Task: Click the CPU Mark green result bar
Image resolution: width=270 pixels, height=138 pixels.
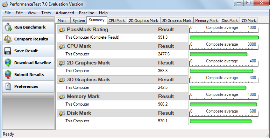Action: 219,54
